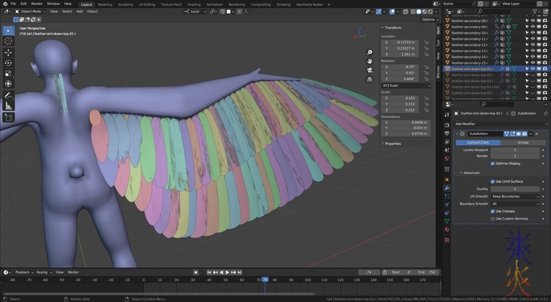Pick the Add Cube tool
This screenshot has width=551, height=302.
[9, 117]
